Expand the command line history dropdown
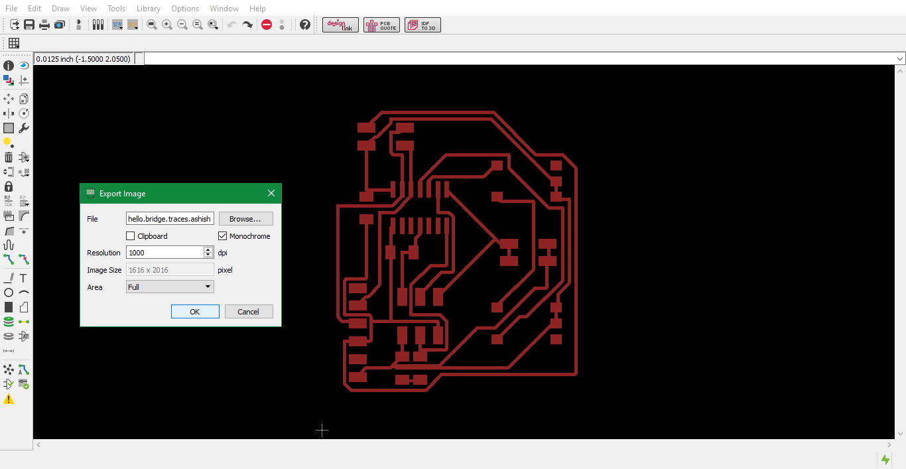The width and height of the screenshot is (906, 469). (900, 59)
